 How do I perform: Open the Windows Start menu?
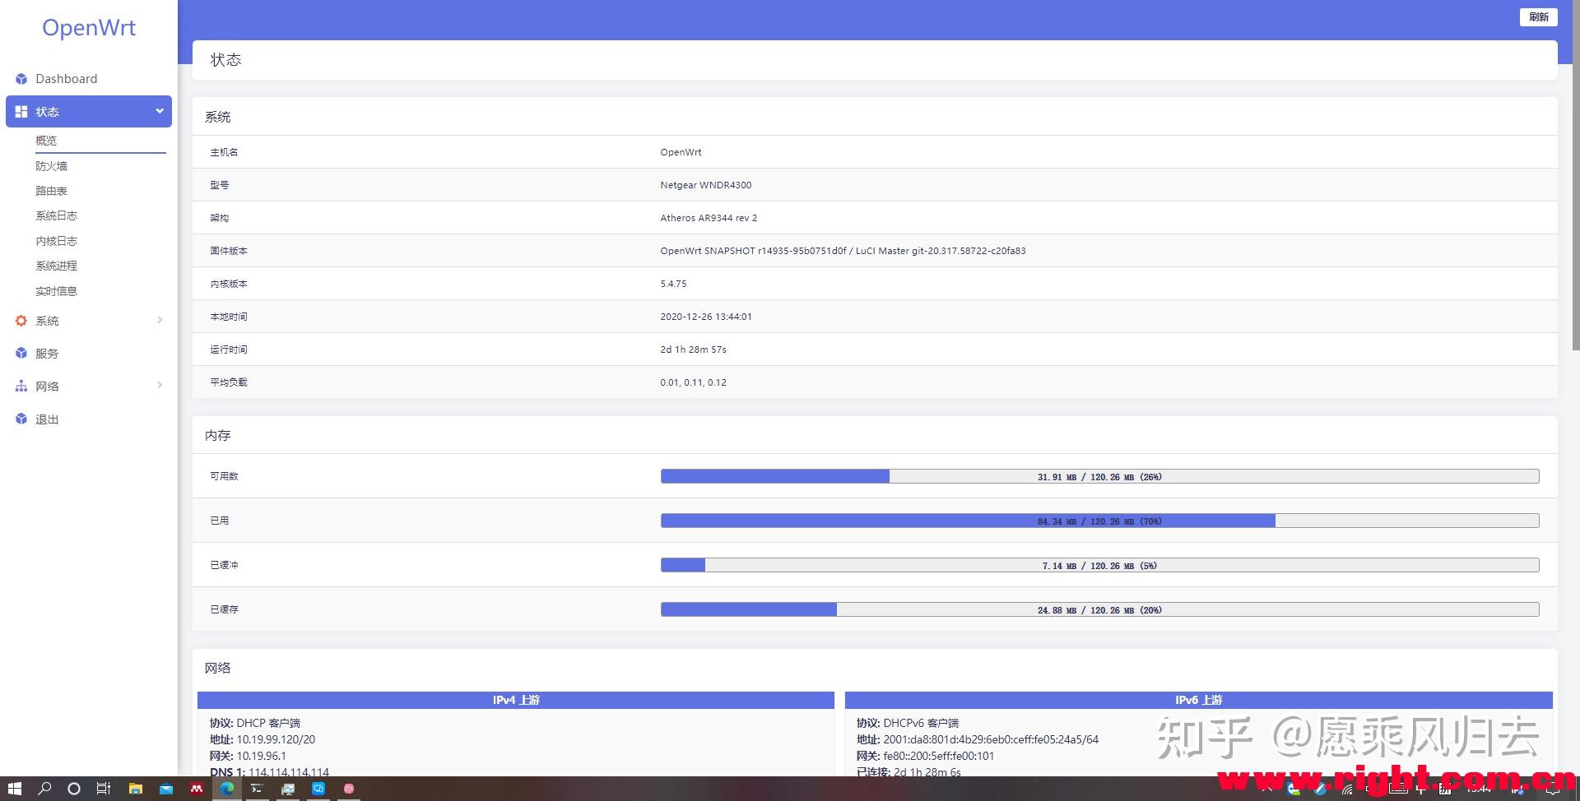[x=15, y=789]
